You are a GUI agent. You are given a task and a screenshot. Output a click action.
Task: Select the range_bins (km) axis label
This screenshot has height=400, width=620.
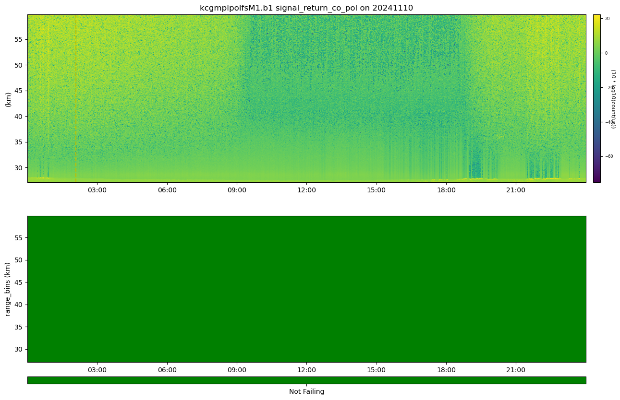[8, 289]
